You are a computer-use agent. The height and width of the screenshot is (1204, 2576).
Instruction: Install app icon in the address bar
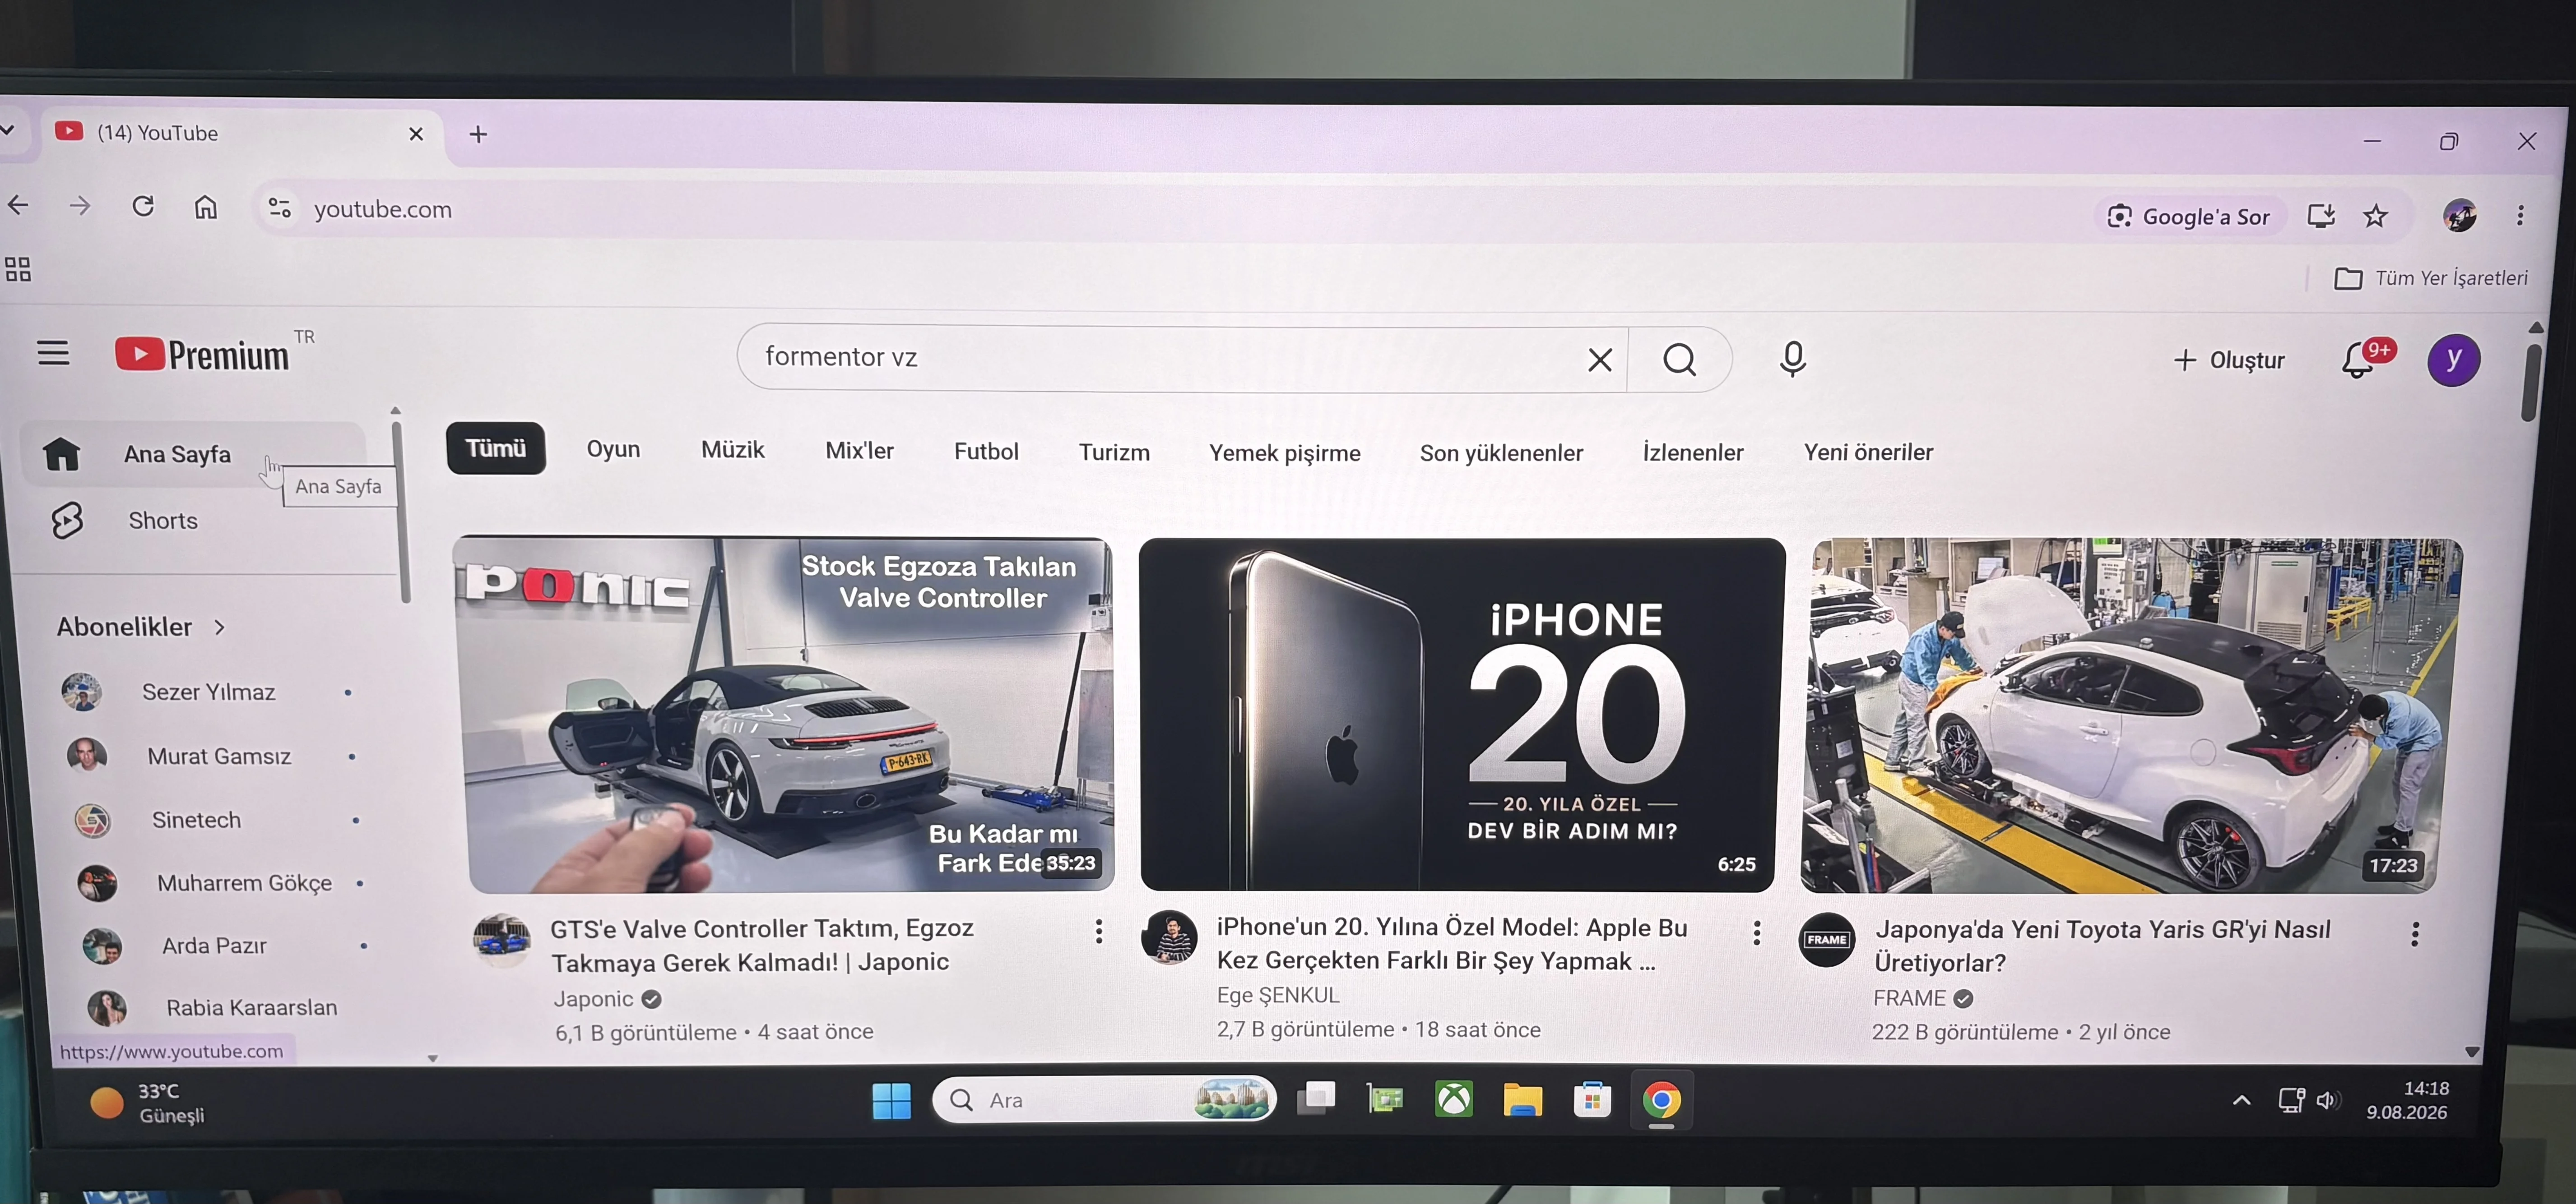point(2321,215)
